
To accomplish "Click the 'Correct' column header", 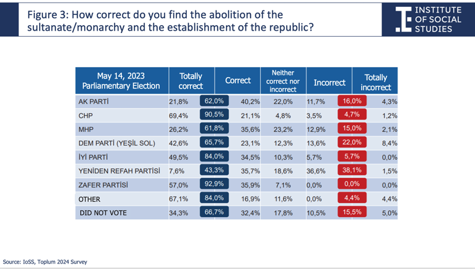I will click(238, 81).
